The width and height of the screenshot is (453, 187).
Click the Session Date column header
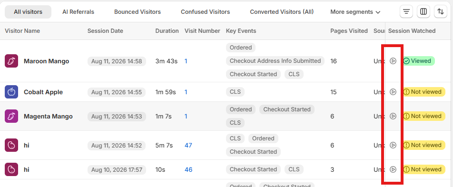coord(105,31)
